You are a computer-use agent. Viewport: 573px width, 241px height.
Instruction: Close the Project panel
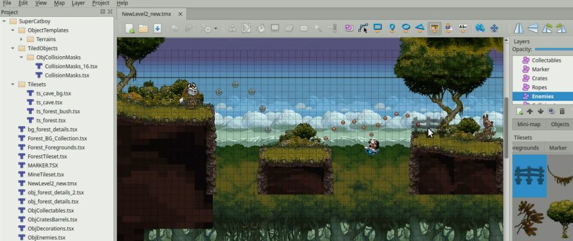tap(110, 12)
